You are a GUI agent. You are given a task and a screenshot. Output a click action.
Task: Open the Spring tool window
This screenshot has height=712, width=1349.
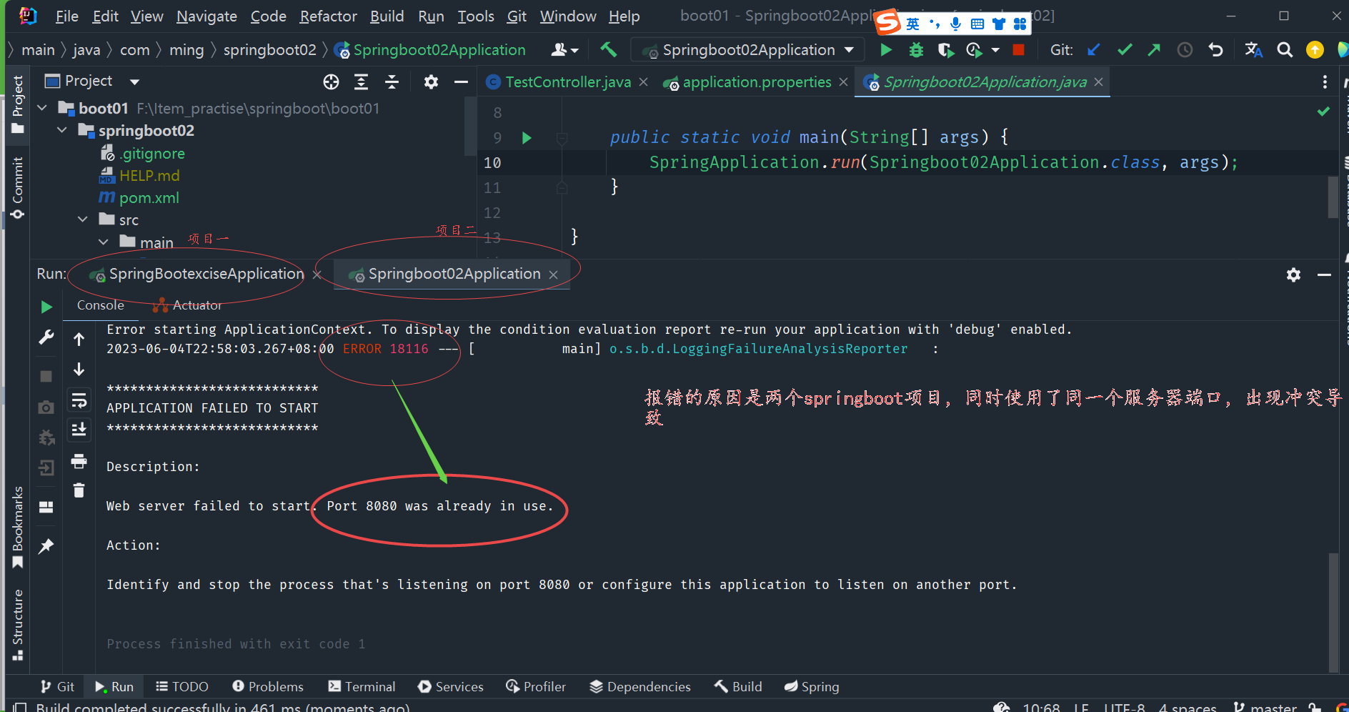click(812, 687)
